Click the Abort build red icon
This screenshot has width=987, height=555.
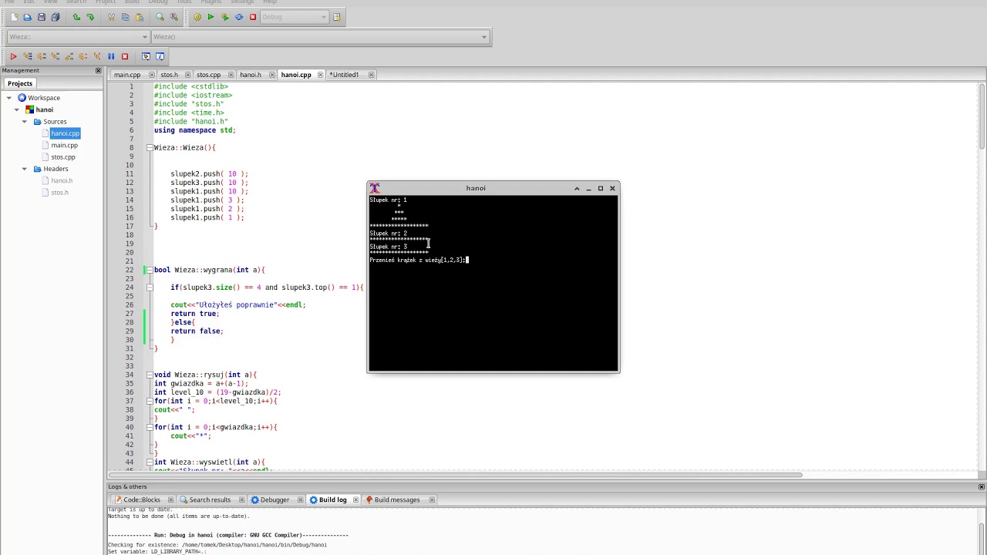pyautogui.click(x=252, y=17)
